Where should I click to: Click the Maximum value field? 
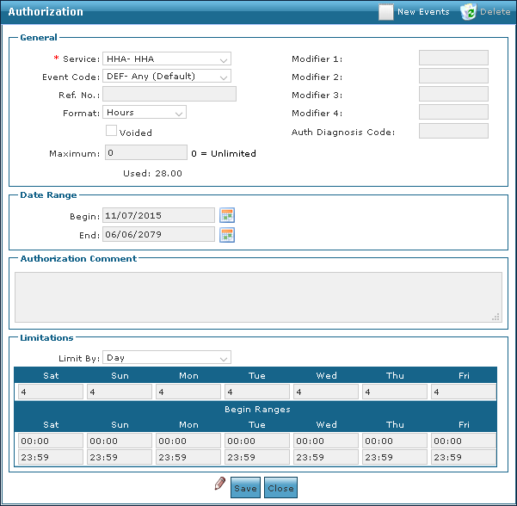tap(145, 152)
